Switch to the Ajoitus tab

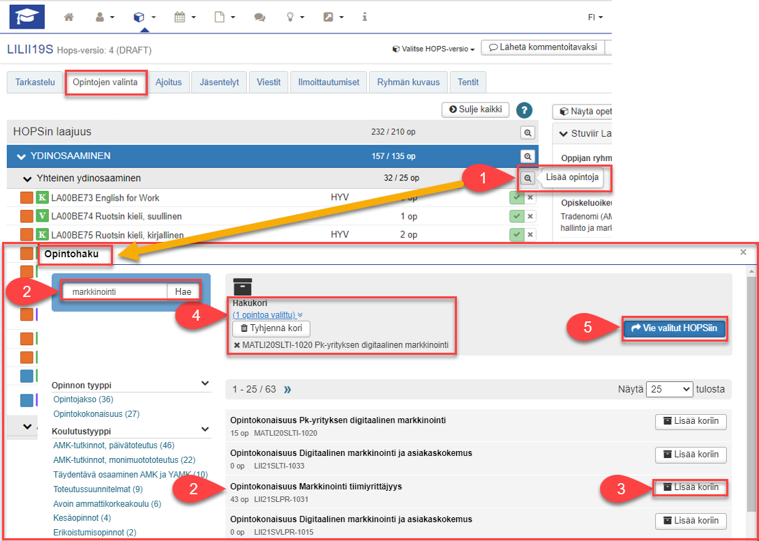point(169,82)
